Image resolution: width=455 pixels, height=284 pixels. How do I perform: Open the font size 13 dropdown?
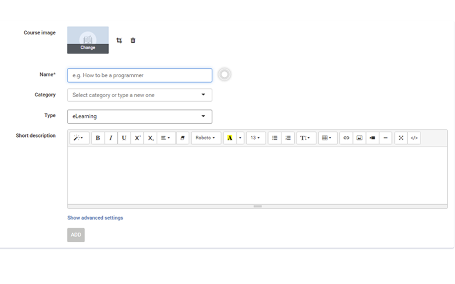(256, 138)
